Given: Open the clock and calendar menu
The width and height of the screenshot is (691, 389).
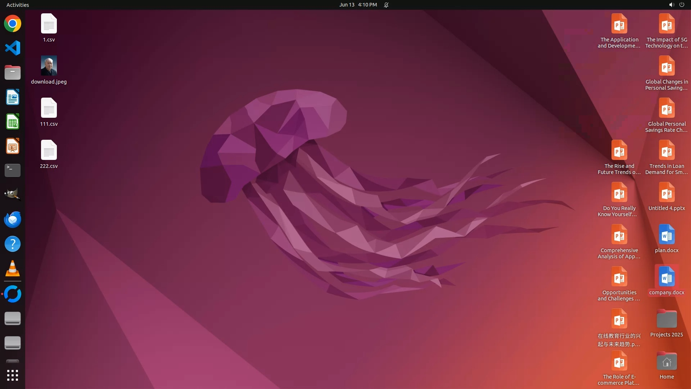Looking at the screenshot, I should [x=358, y=5].
